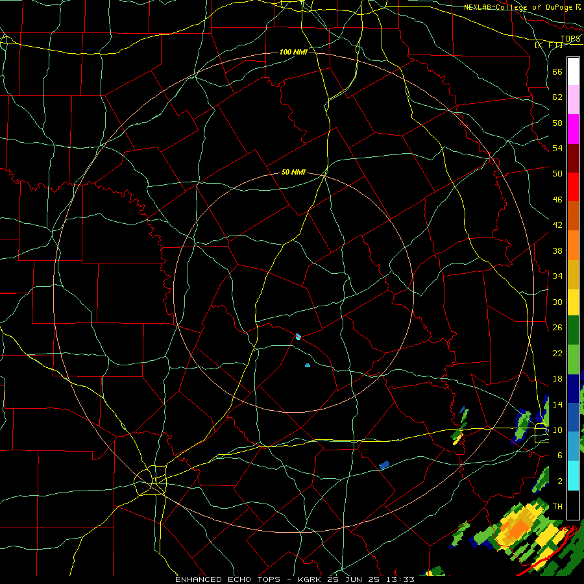Click the white swatch in the tops legend
The image size is (584, 584).
573,71
